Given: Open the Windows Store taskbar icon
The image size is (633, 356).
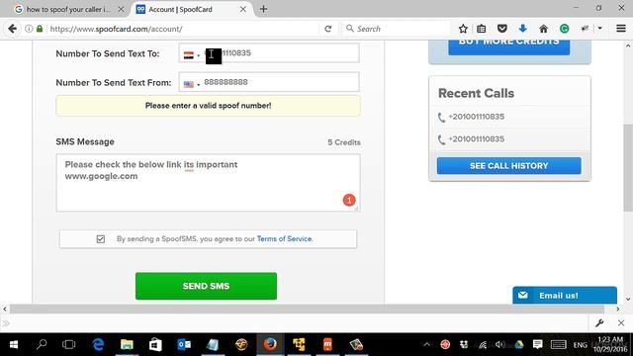Looking at the screenshot, I should [x=155, y=345].
